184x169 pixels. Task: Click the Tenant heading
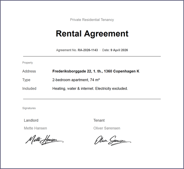click(99, 120)
